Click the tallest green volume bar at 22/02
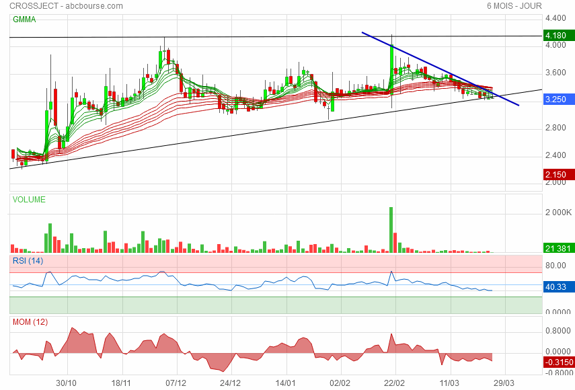Image resolution: width=575 pixels, height=390 pixels. click(x=391, y=230)
